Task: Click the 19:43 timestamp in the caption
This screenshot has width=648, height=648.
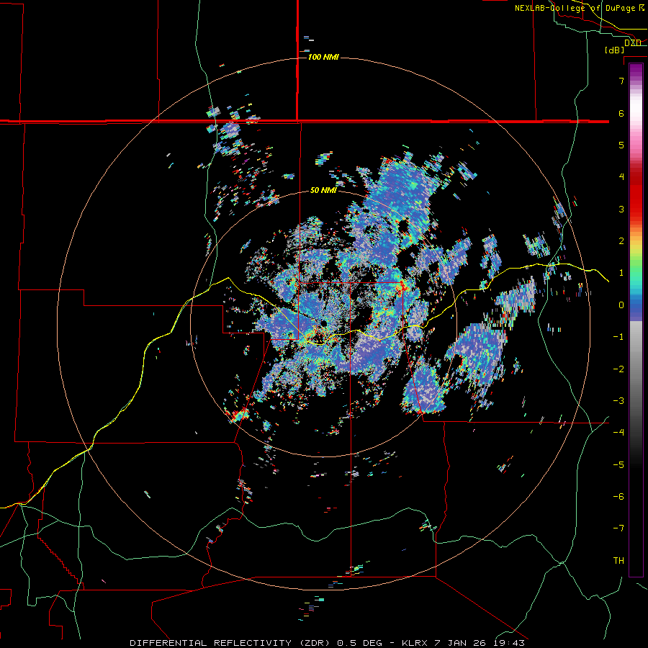Action: (x=508, y=643)
